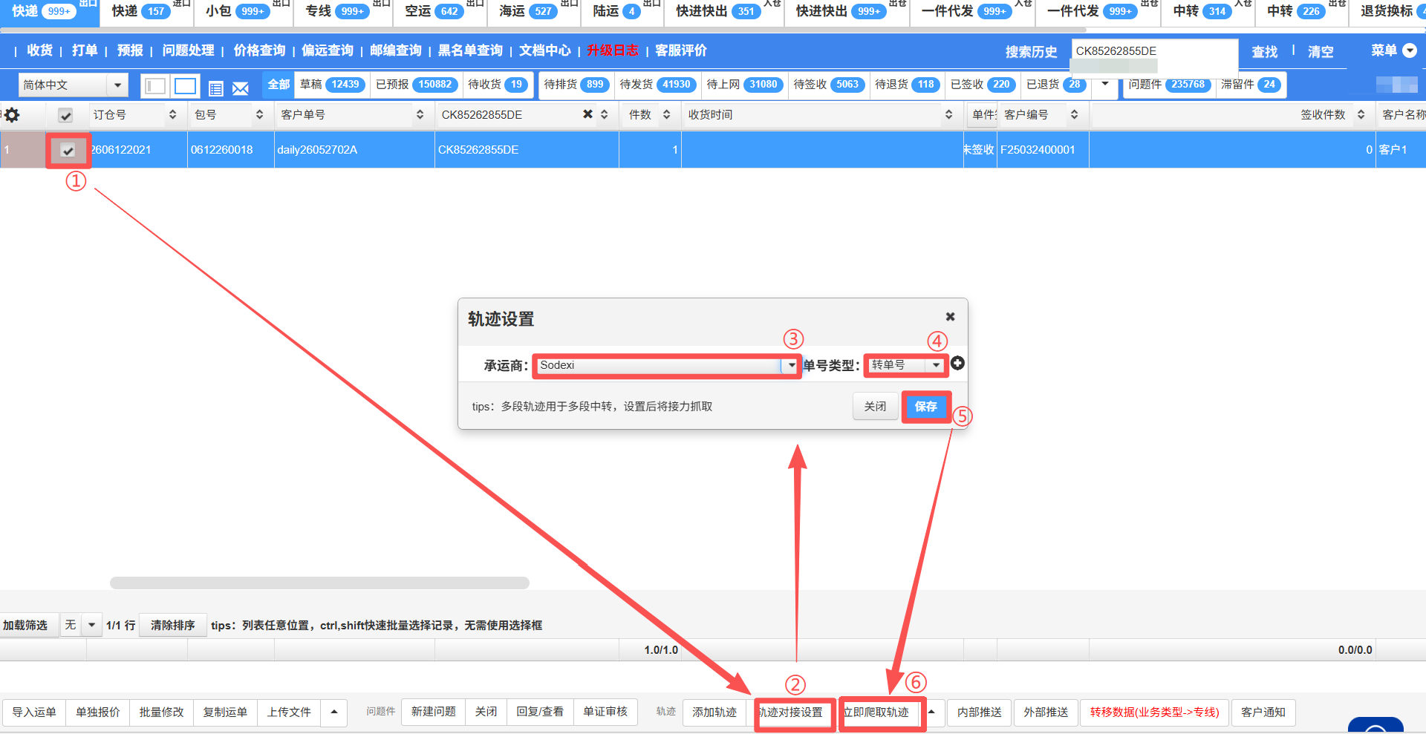
Task: Expand the arrow next to 立即爬取轨迹
Action: (931, 712)
